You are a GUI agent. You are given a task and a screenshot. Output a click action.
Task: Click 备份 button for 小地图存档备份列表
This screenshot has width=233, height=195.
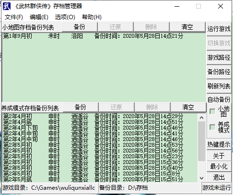coord(80,27)
